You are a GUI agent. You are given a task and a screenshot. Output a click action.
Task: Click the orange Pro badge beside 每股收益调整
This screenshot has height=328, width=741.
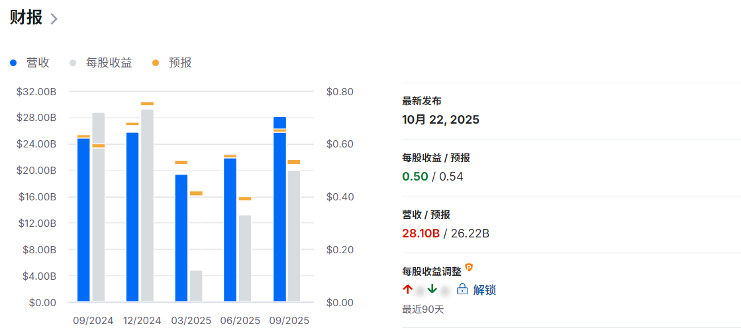point(469,268)
